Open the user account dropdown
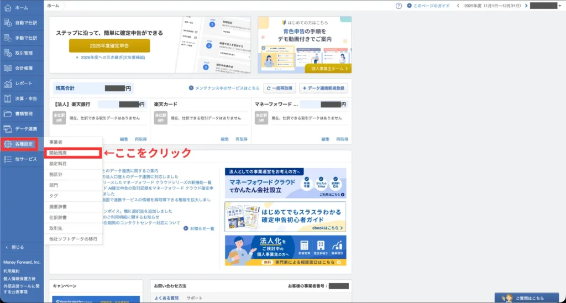The image size is (566, 303). (546, 6)
